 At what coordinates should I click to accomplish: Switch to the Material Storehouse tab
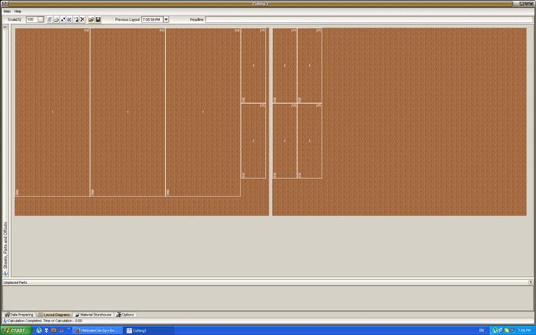93,314
